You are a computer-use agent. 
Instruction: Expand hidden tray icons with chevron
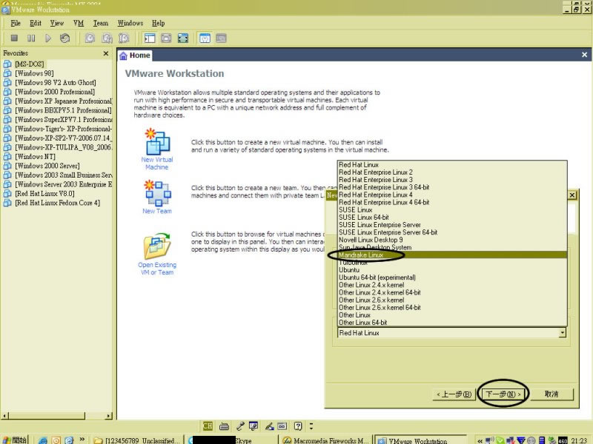[480, 440]
